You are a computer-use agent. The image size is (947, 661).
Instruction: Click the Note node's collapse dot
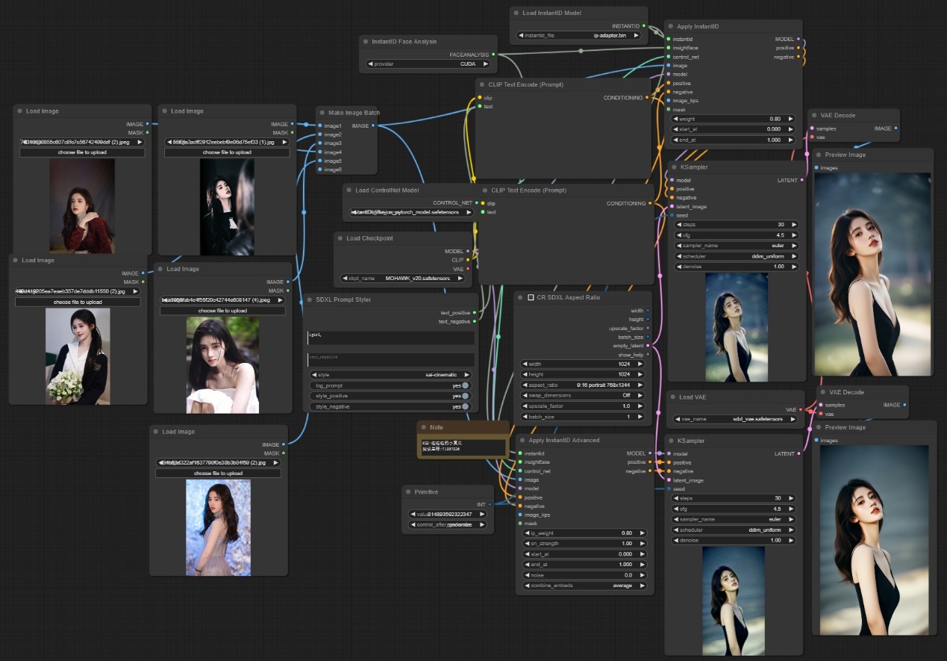pyautogui.click(x=423, y=427)
